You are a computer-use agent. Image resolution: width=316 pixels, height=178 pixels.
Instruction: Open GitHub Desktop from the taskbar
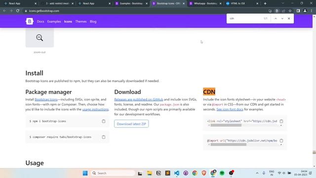(186, 173)
